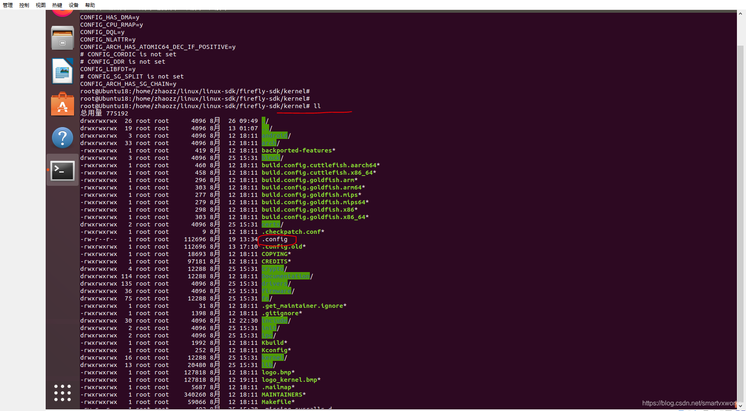The height and width of the screenshot is (411, 746).
Task: Select the red-circled .config filename
Action: pos(275,239)
